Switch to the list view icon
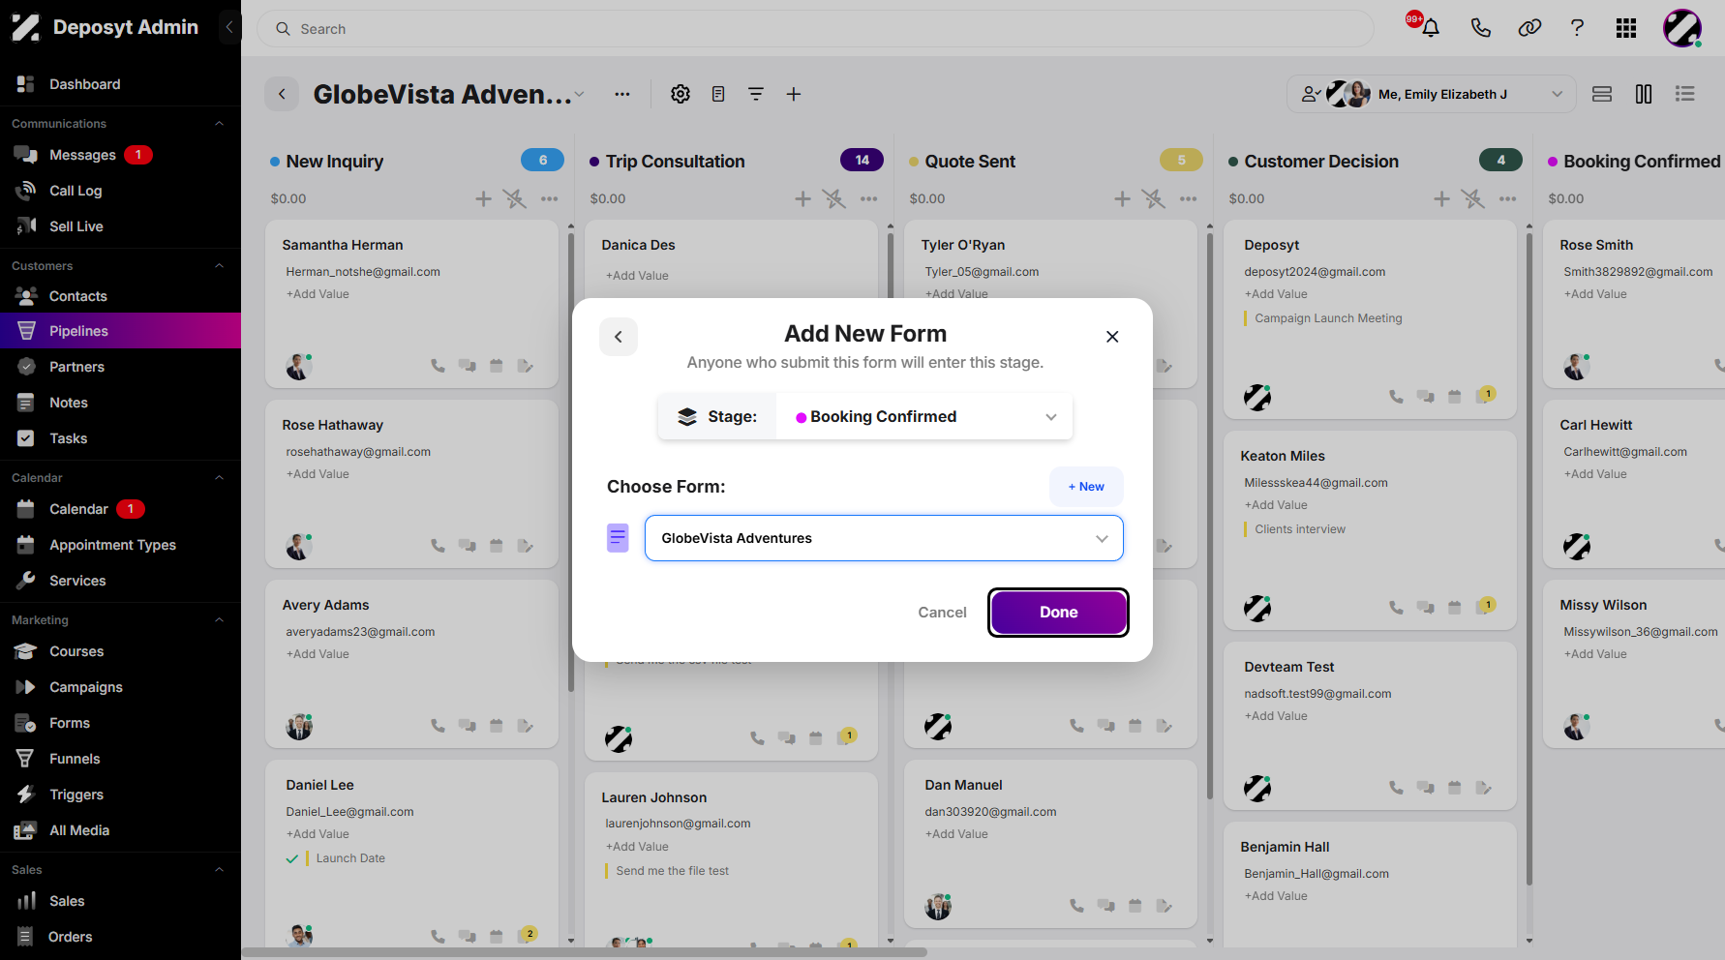1725x960 pixels. coord(1685,94)
